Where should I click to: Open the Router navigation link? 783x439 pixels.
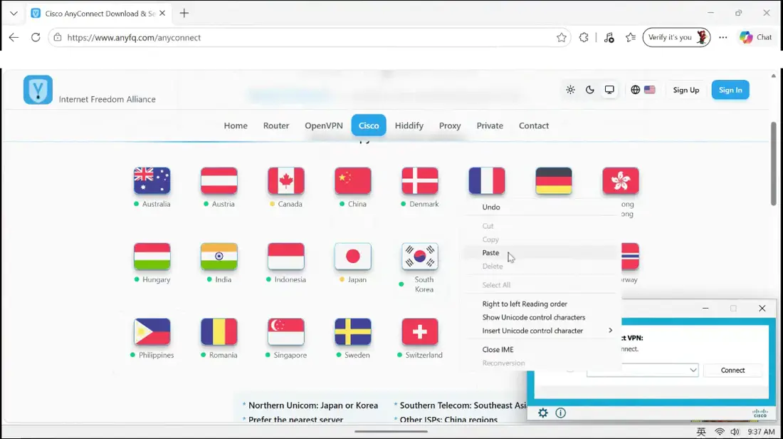click(276, 125)
